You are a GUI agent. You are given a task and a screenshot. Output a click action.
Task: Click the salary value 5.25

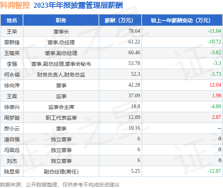pos(135,171)
